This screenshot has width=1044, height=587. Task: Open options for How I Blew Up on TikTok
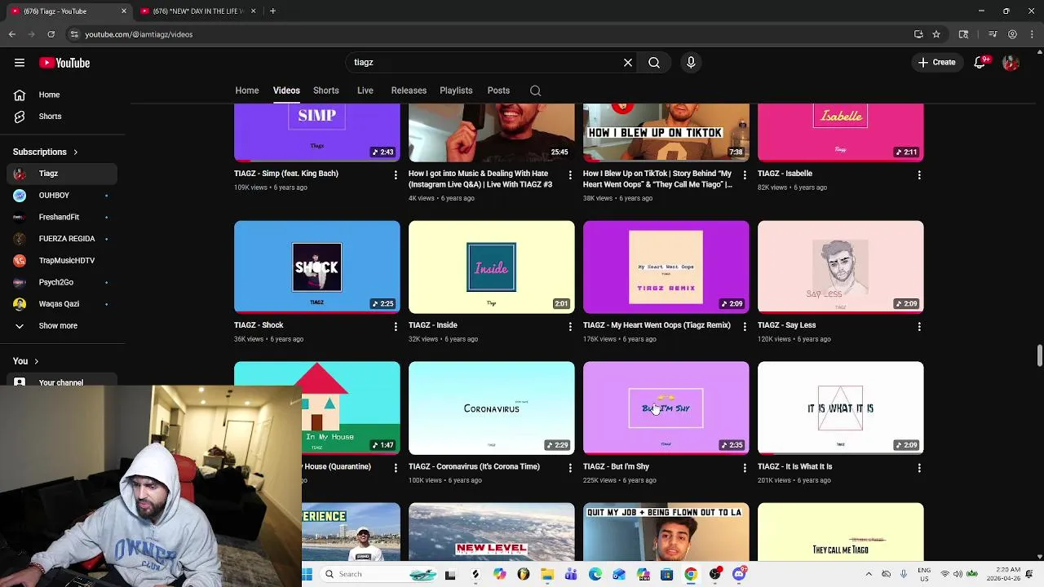(745, 174)
